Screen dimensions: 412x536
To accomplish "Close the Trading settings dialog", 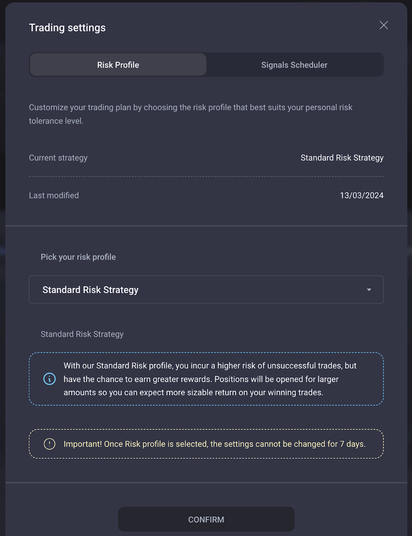I will point(383,25).
